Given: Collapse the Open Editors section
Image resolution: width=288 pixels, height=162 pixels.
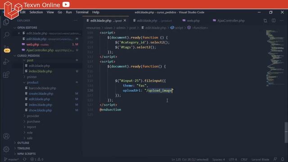Looking at the screenshot, I should [27, 27].
